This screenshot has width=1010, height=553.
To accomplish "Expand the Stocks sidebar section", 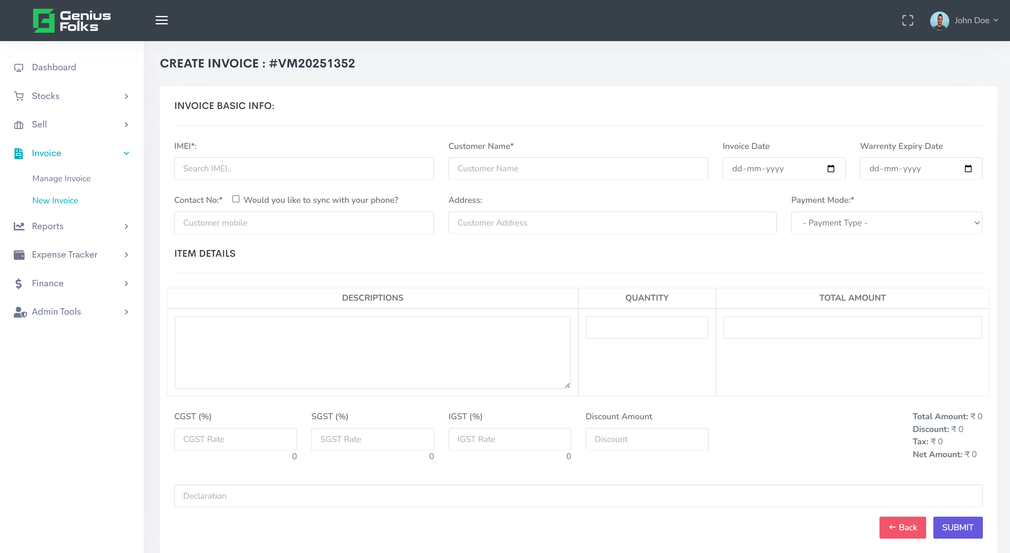I will tap(126, 96).
